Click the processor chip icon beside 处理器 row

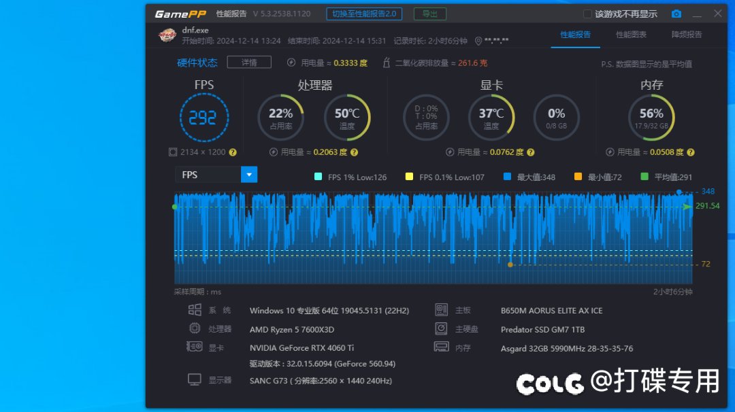point(195,328)
